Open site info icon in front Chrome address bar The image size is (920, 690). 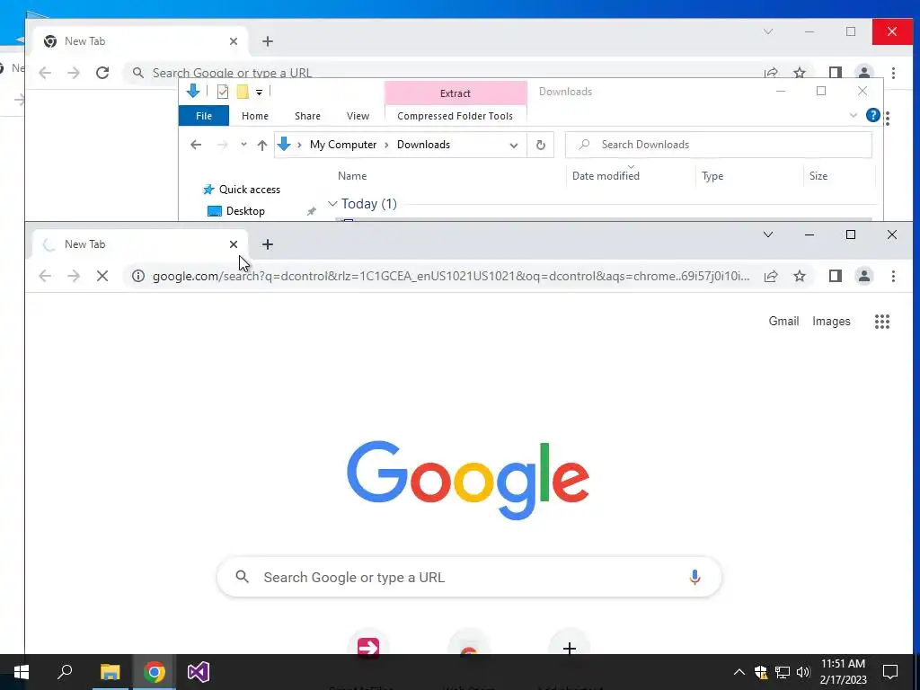pos(137,276)
